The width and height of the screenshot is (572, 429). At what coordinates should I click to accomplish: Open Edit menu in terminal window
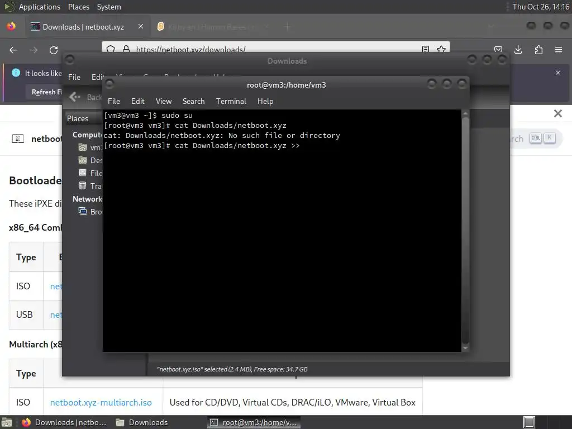(137, 101)
